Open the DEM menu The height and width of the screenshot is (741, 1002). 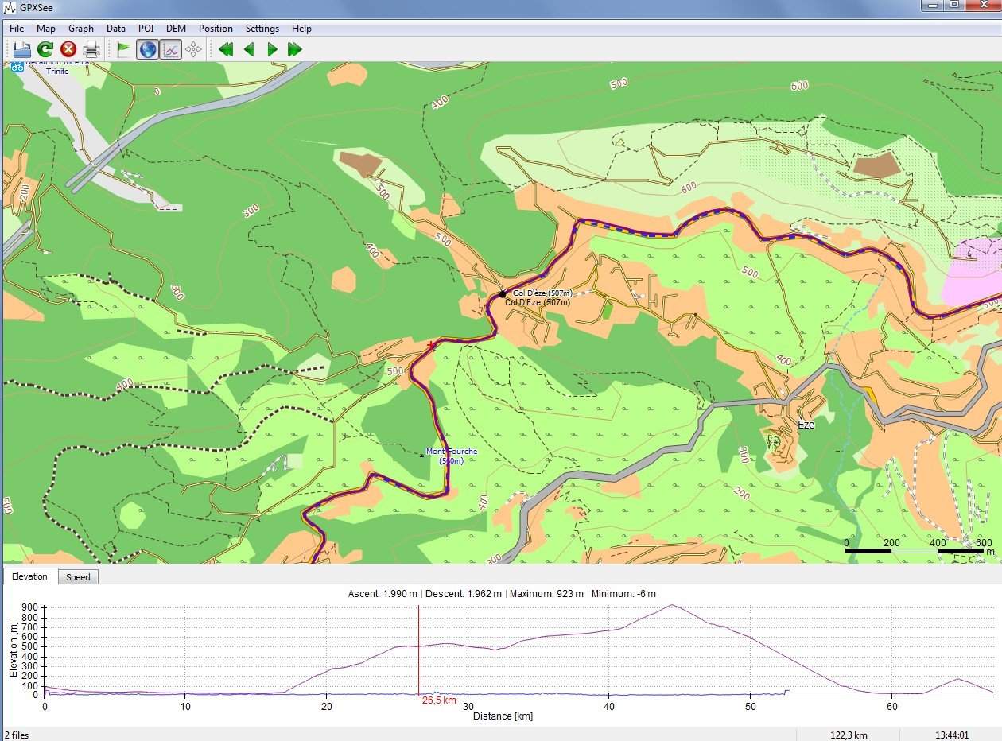[x=176, y=29]
